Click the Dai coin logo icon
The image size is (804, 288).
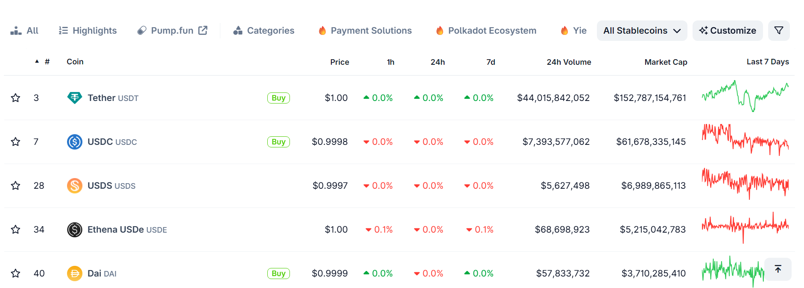click(x=75, y=274)
